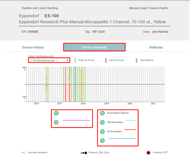The width and height of the screenshot is (190, 157).
Task: Click the Eppendorf Research Plus description line
Action: pos(92,22)
